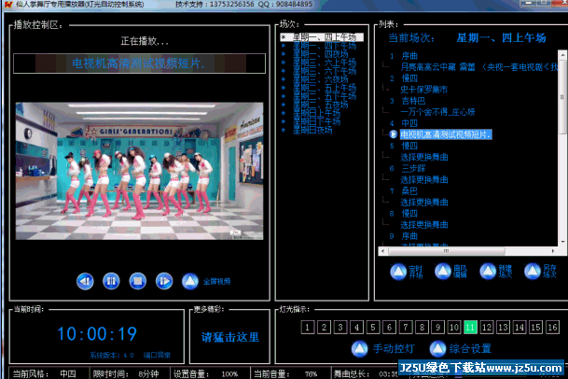Toggle light indicator 4
Screen dimensions: 568x379
tap(356, 328)
